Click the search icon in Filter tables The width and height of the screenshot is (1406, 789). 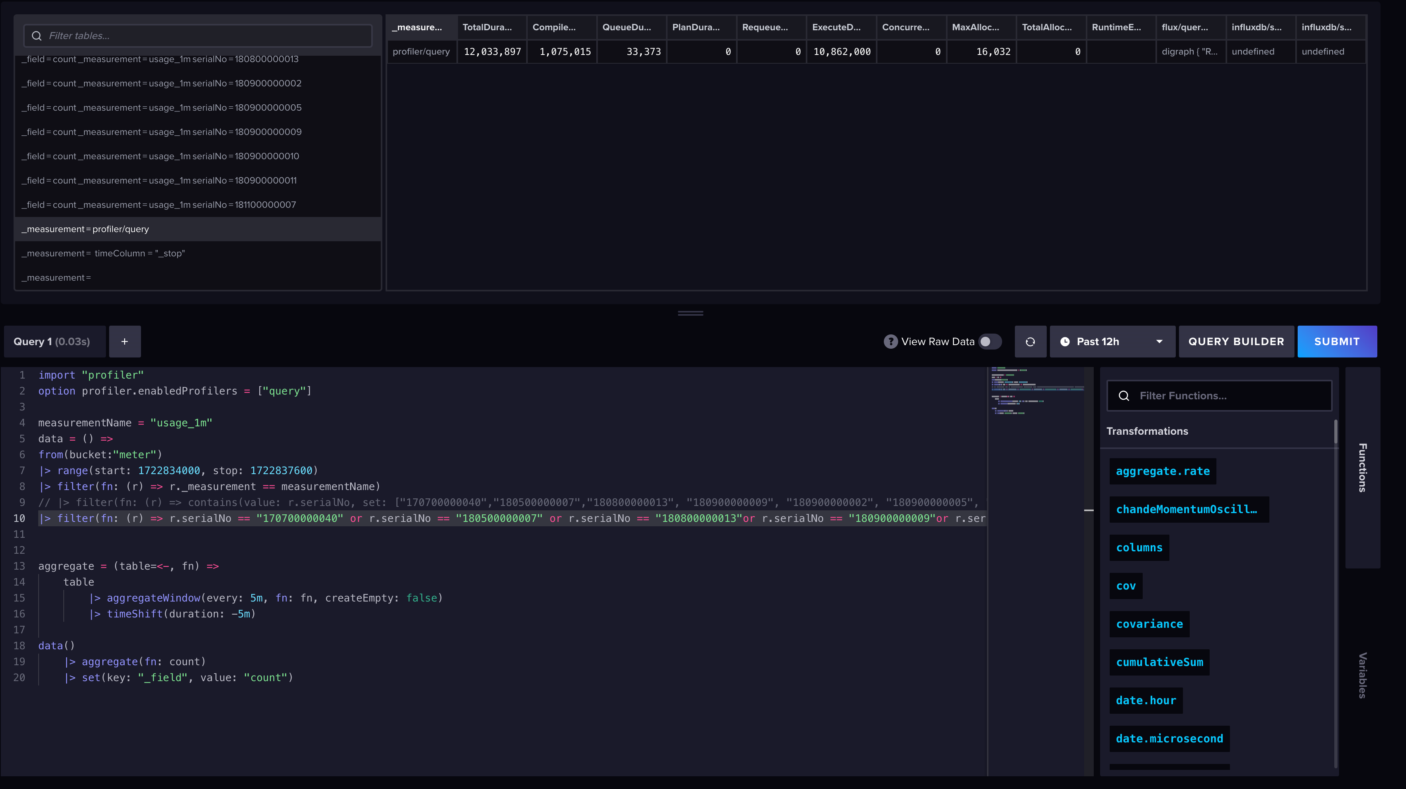tap(37, 36)
